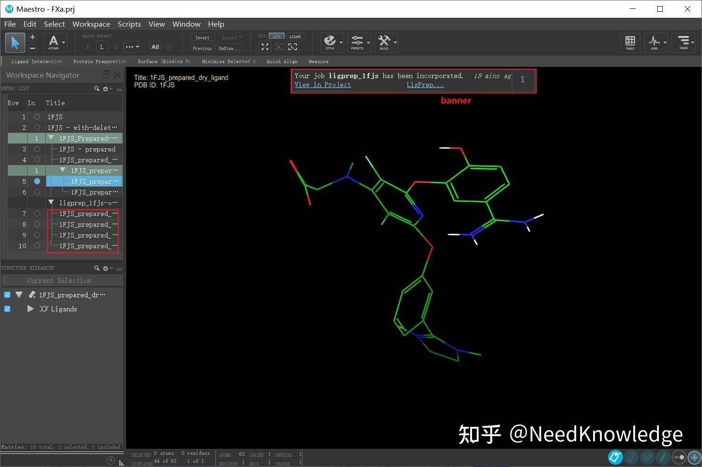Toggle inclusion dot for entry row 5
Viewport: 702px width, 467px height.
tap(37, 181)
